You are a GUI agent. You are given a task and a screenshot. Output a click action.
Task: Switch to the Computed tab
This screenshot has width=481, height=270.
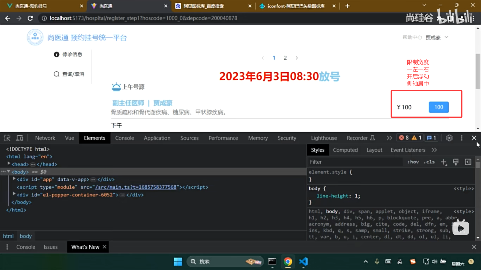click(x=345, y=150)
